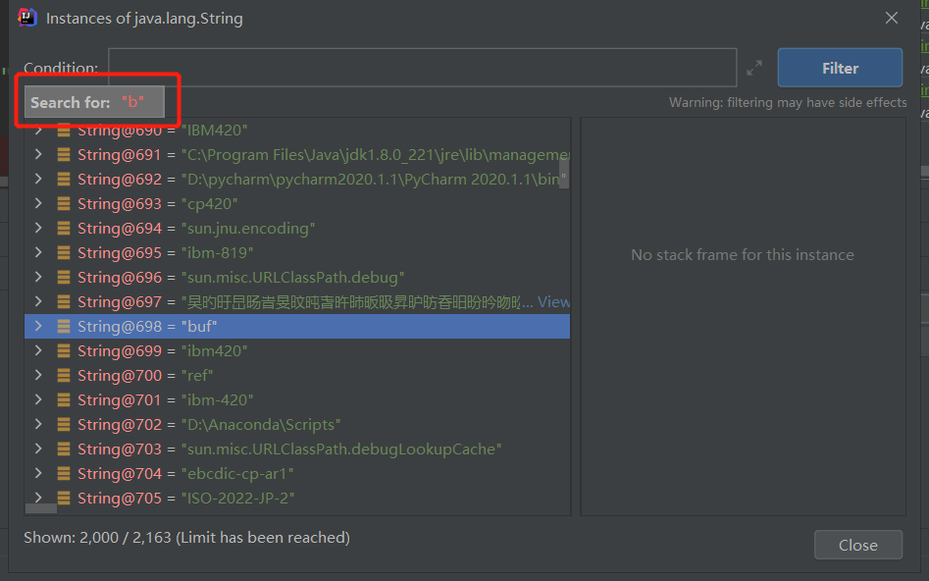Viewport: 929px width, 581px height.
Task: Select the "debugLookupCache" string row
Action: [x=297, y=449]
